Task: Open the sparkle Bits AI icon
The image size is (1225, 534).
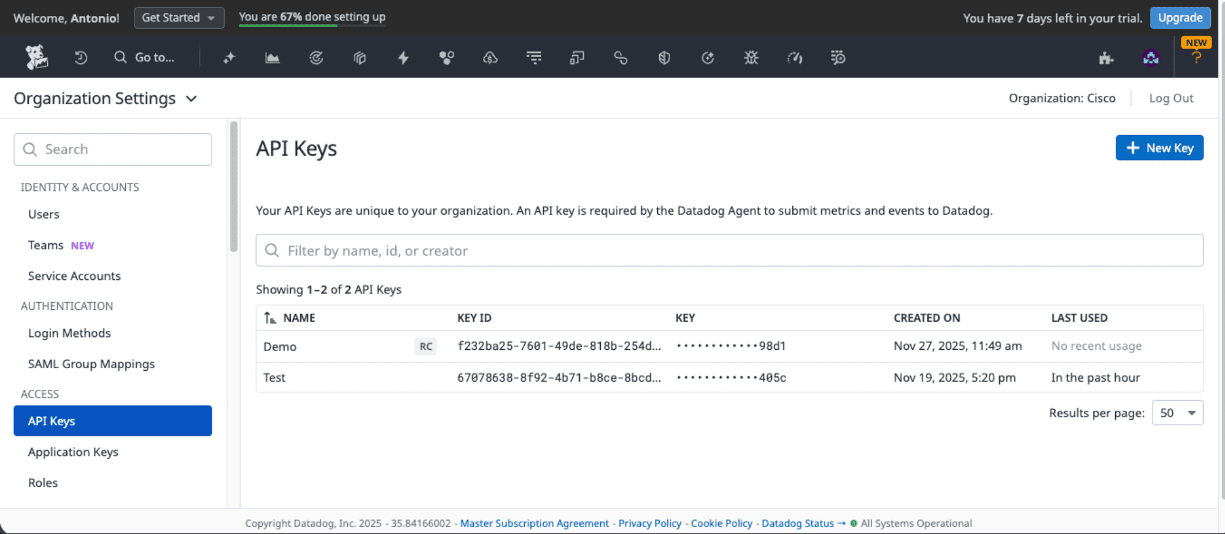Action: (229, 58)
